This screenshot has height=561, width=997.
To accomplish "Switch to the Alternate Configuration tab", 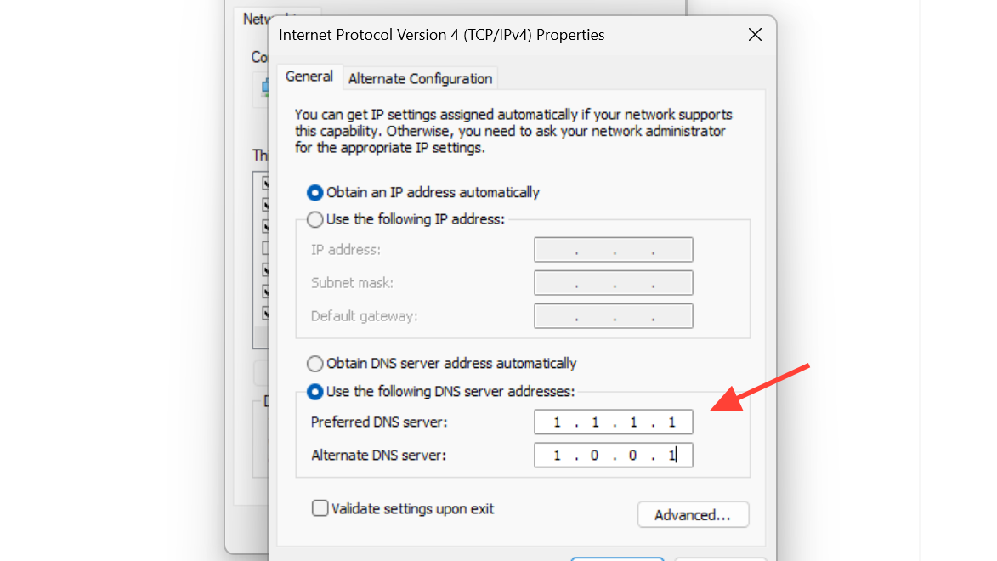I will (420, 79).
